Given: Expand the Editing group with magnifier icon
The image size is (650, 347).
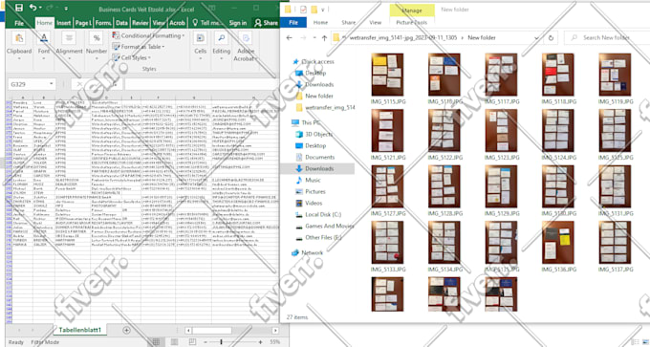Looking at the screenshot, I should [222, 47].
